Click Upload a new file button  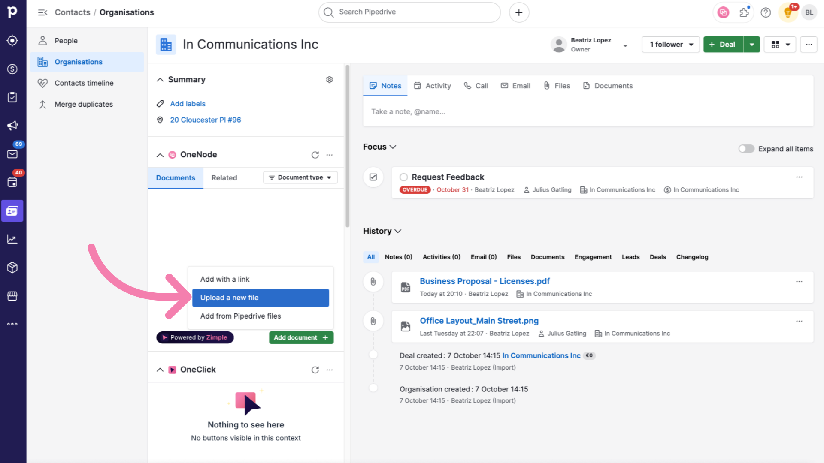coord(261,298)
